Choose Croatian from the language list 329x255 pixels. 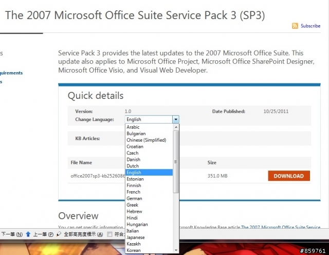point(135,146)
